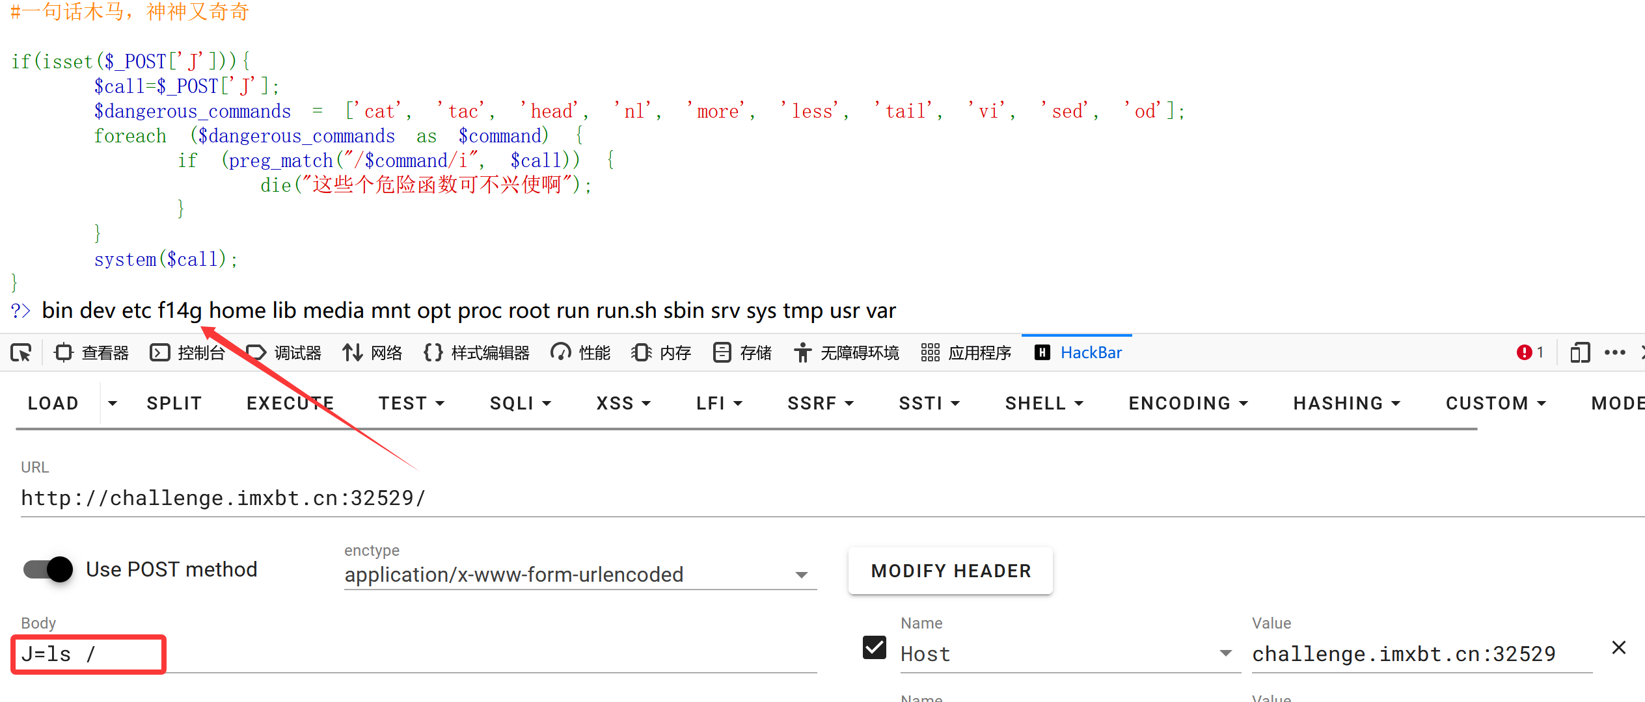Open devtools more options ellipsis
This screenshot has width=1645, height=702.
click(x=1614, y=353)
